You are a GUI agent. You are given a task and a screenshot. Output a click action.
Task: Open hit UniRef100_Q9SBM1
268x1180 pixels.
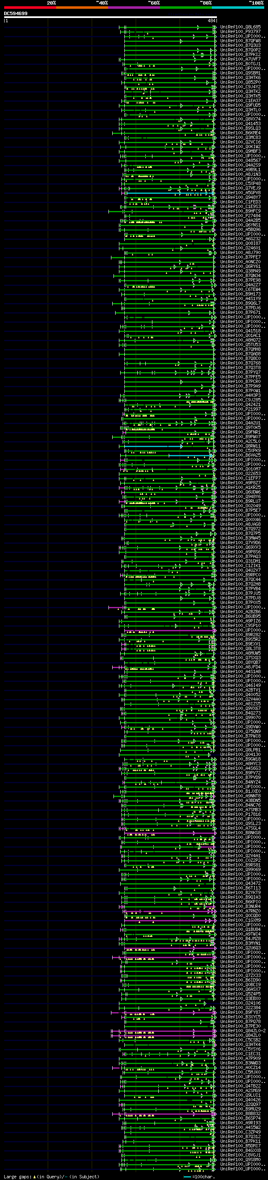tap(240, 73)
